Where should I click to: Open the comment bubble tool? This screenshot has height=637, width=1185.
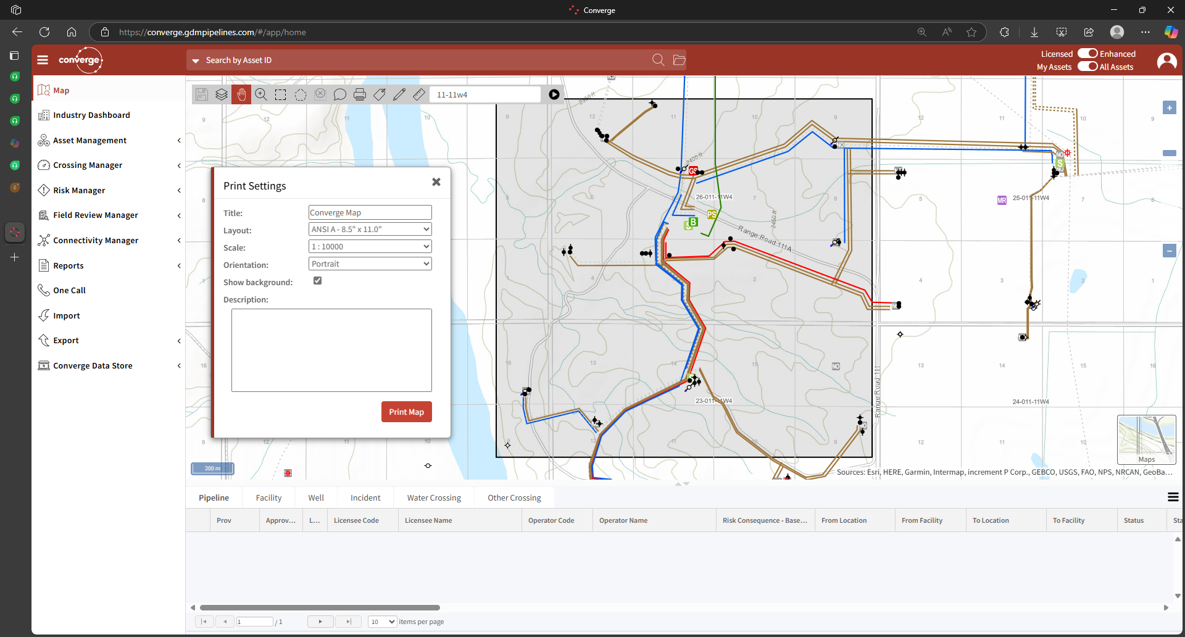tap(340, 94)
